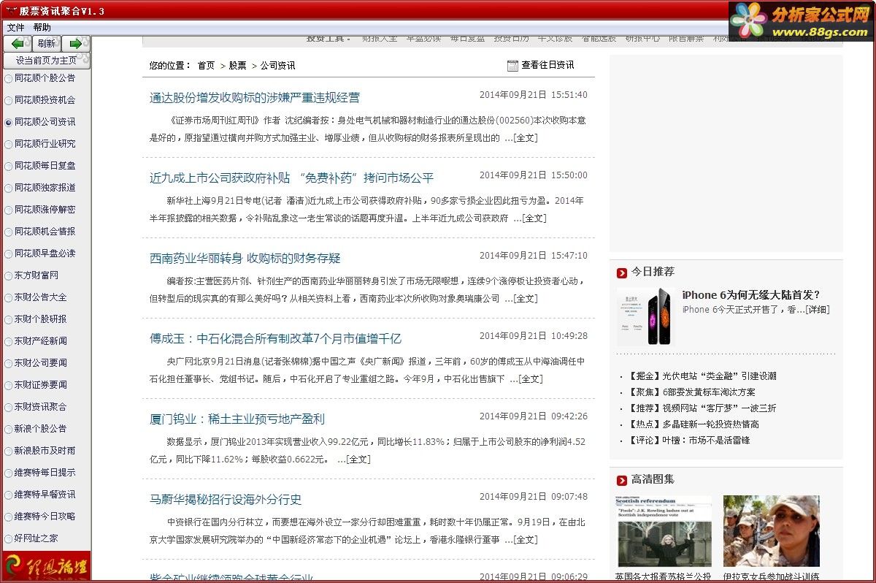The image size is (876, 583).
Task: Select 东财个股研报 radio option
Action: [x=9, y=319]
